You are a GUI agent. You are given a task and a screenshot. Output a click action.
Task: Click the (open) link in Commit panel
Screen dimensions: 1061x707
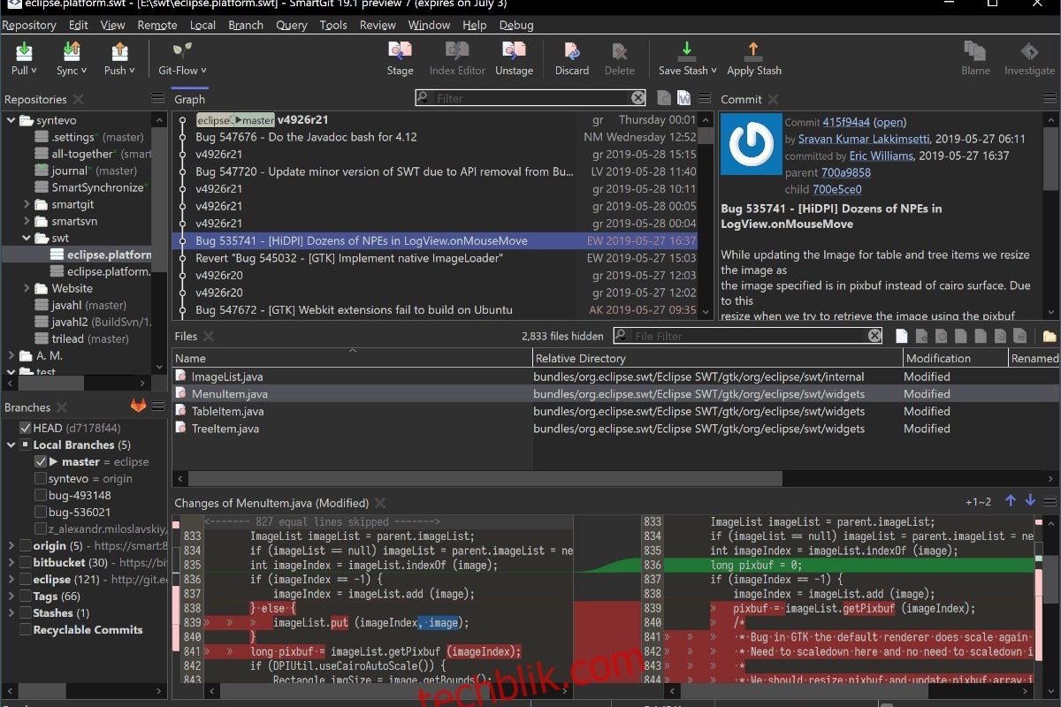[889, 123]
